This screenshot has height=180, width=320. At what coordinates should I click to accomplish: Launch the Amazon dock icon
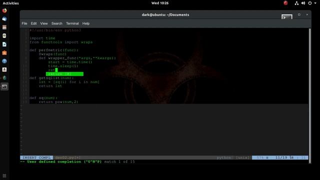4,69
